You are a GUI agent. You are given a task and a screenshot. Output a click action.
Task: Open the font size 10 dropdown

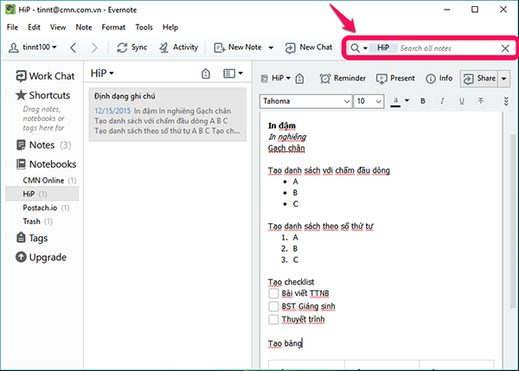368,101
